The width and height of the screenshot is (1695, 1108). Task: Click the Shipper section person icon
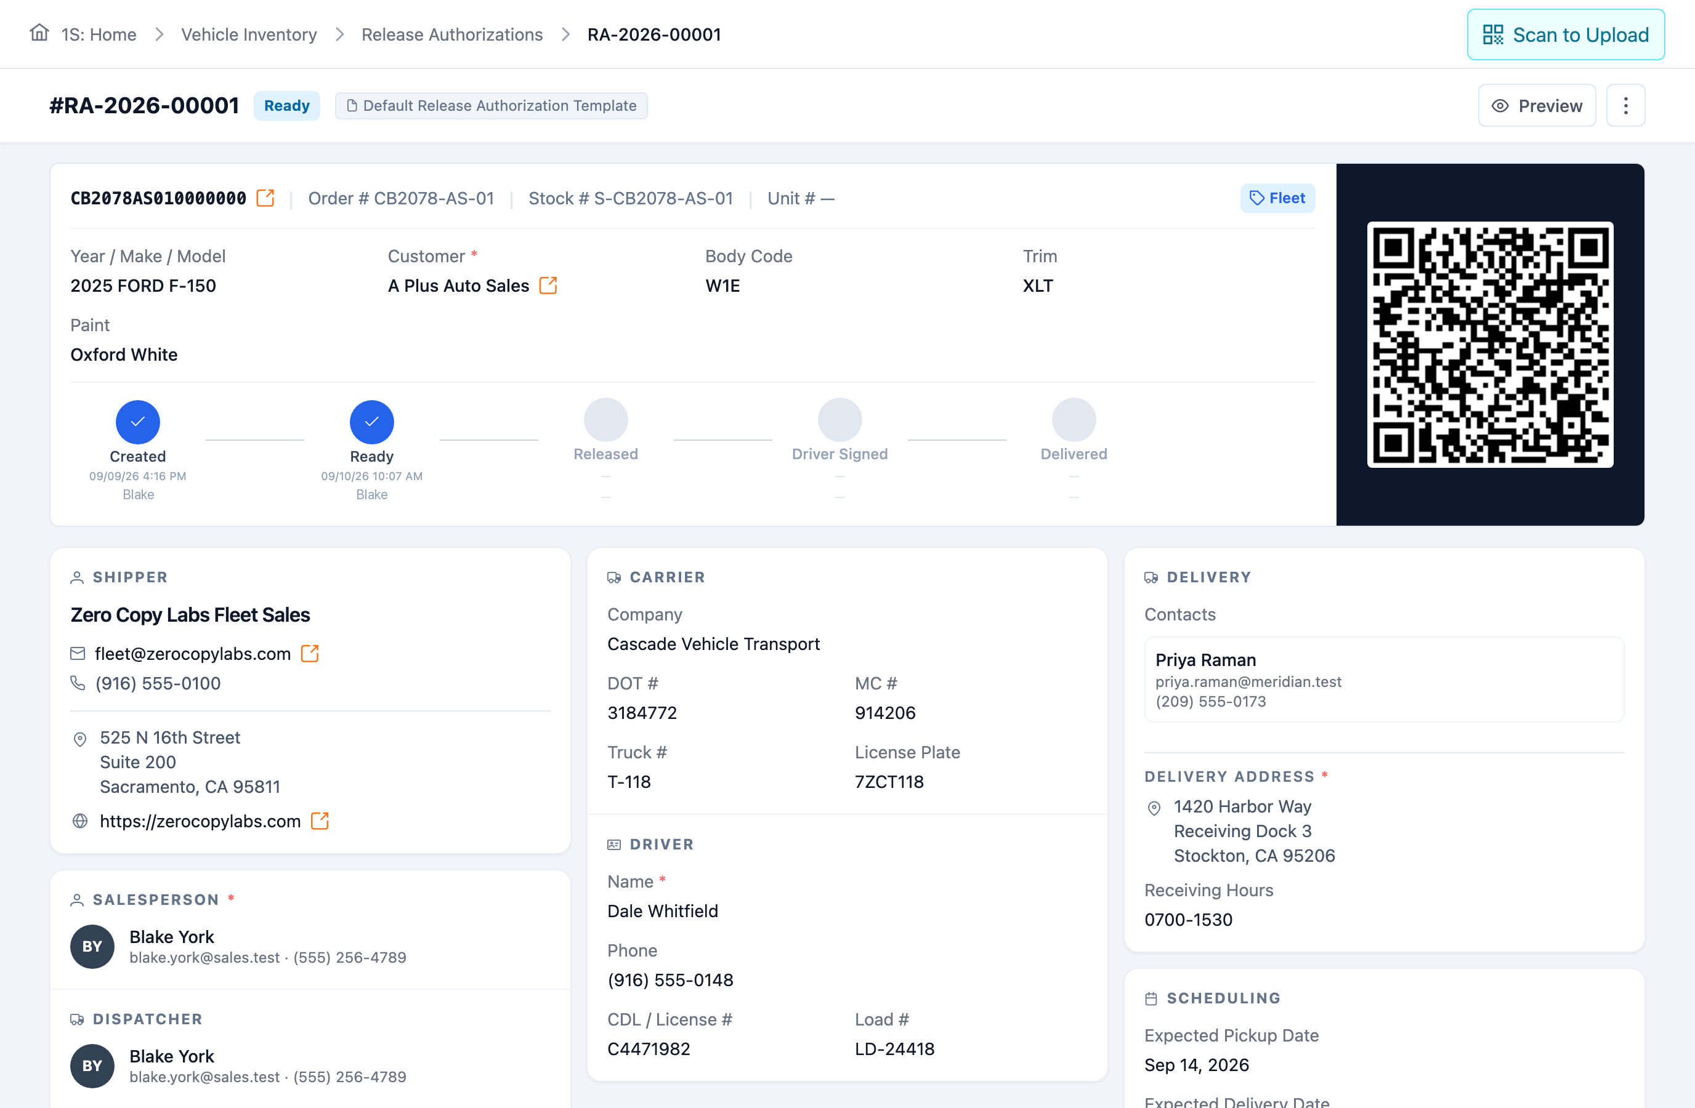click(x=77, y=577)
